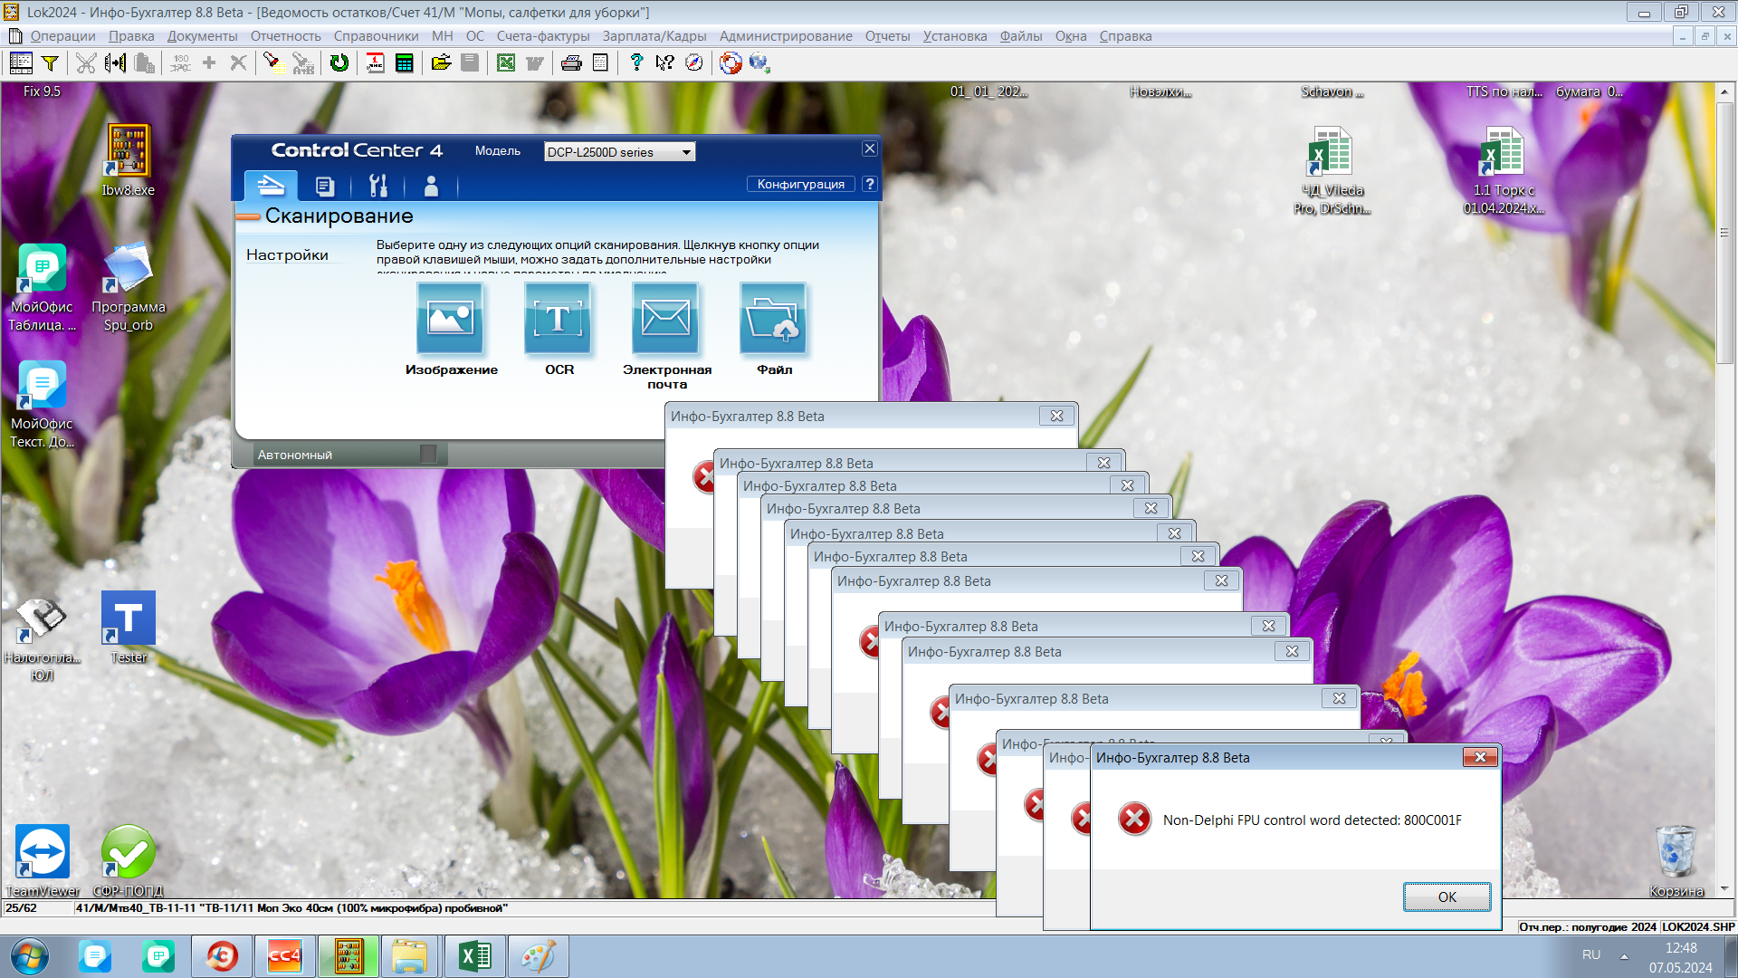1738x978 pixels.
Task: Open Инфо-Бухгалтер abacus taskbar button
Action: pos(349,956)
